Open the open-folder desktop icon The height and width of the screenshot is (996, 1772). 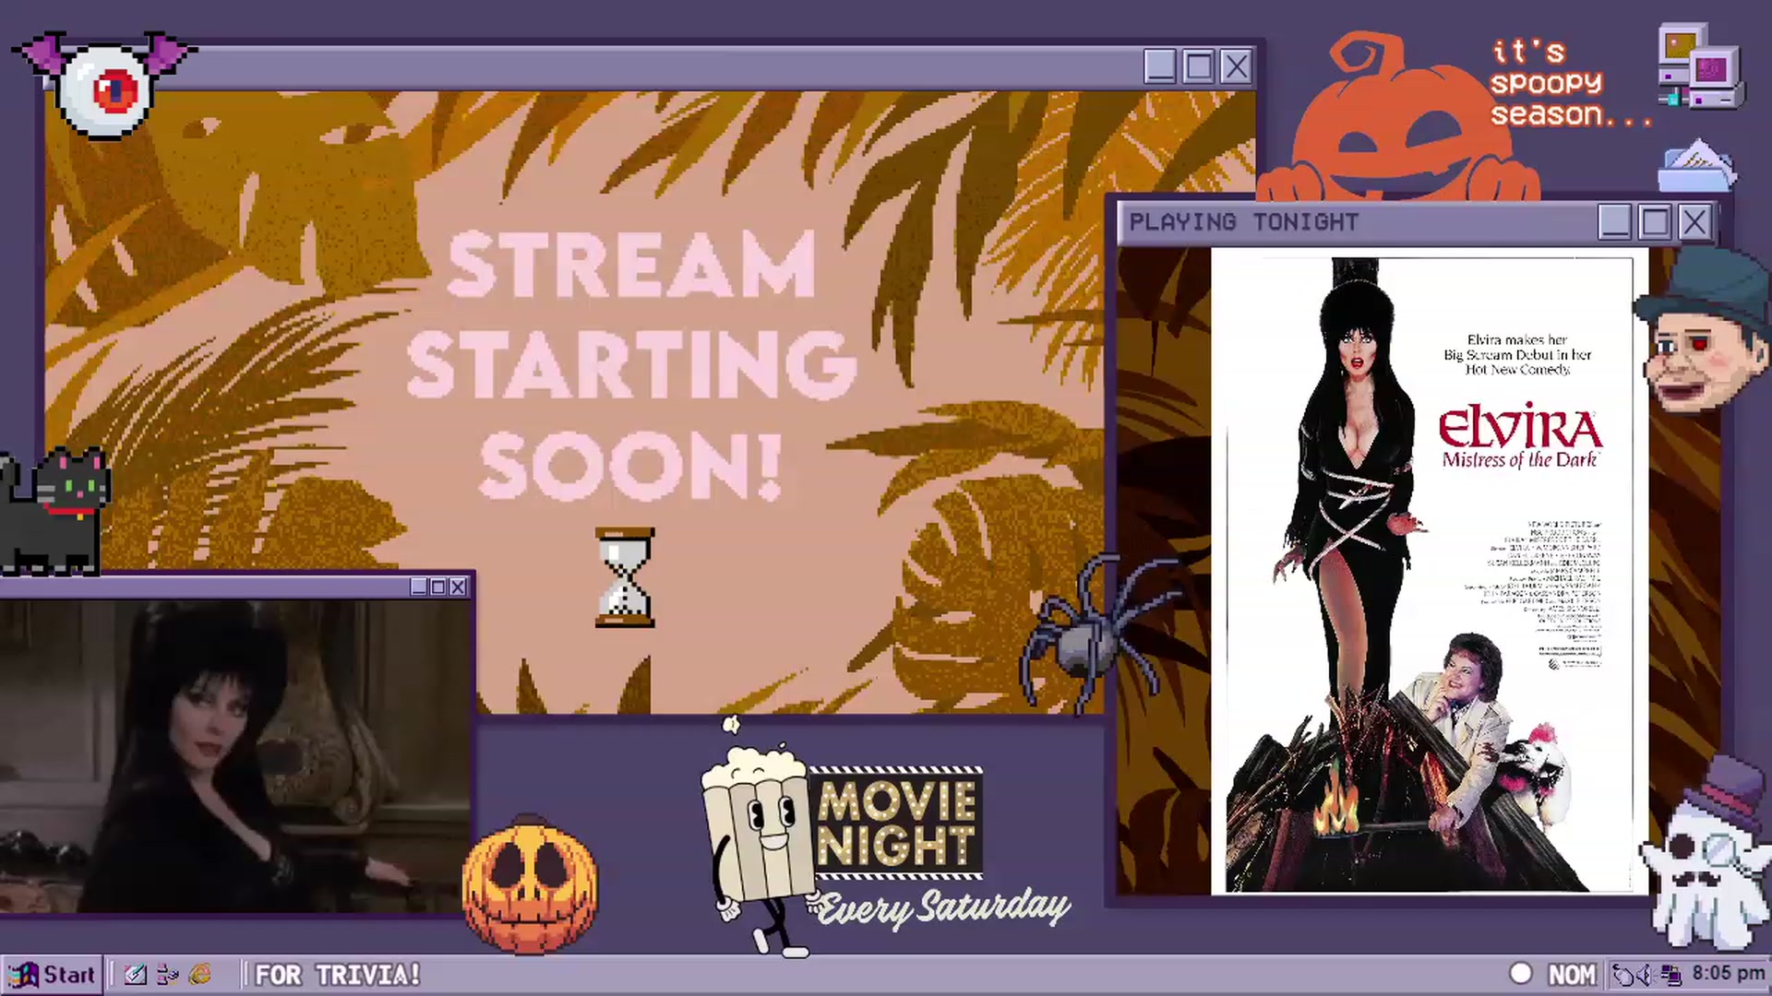1696,166
